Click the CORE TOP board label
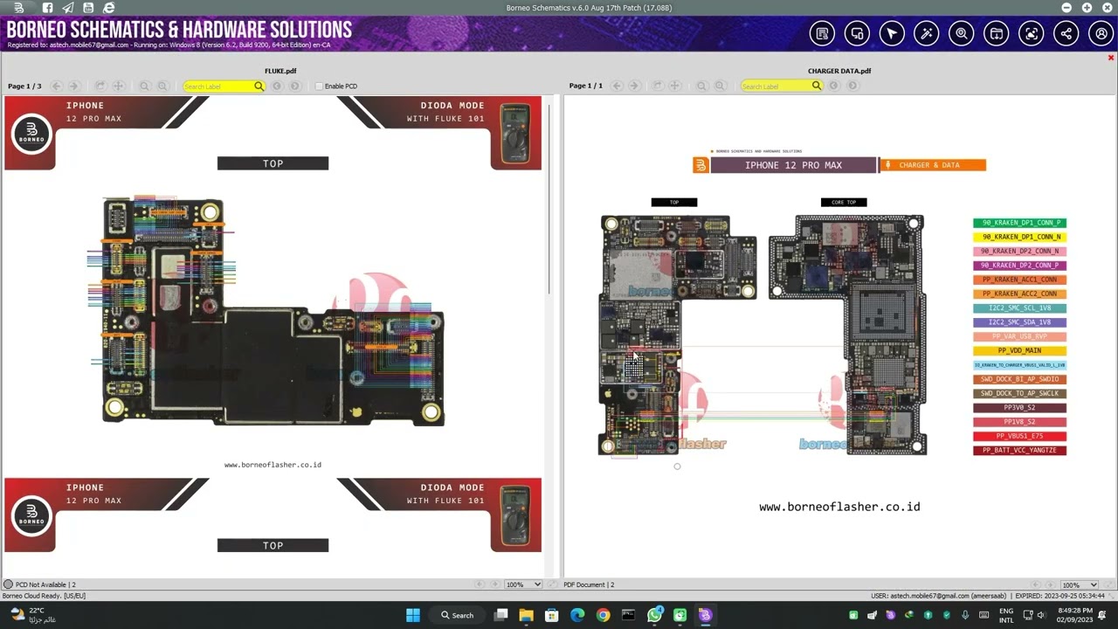This screenshot has height=629, width=1118. pos(844,202)
